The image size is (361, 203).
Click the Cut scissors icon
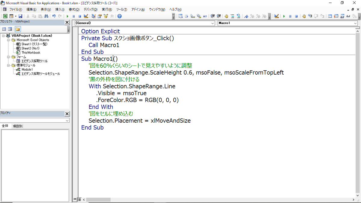point(28,16)
